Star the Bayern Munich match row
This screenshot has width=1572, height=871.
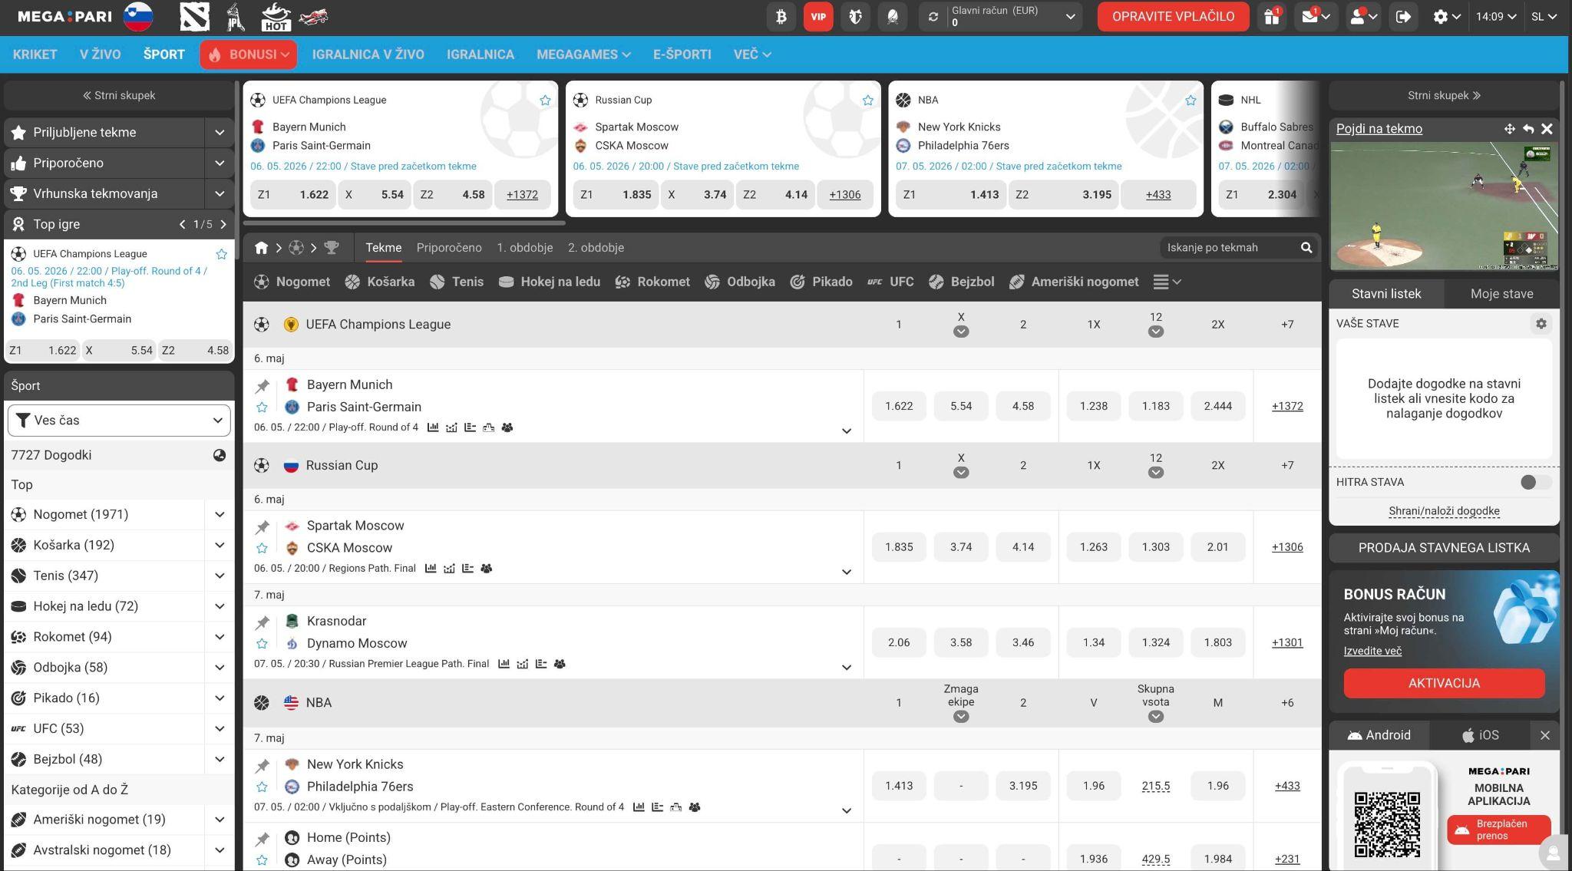point(263,407)
